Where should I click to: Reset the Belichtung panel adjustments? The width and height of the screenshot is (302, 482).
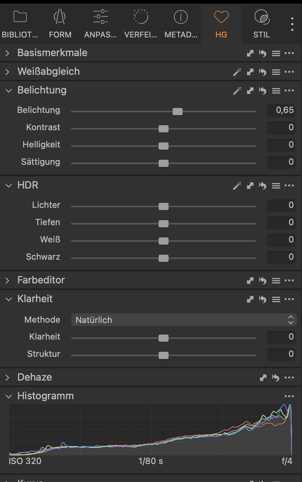[x=263, y=91]
